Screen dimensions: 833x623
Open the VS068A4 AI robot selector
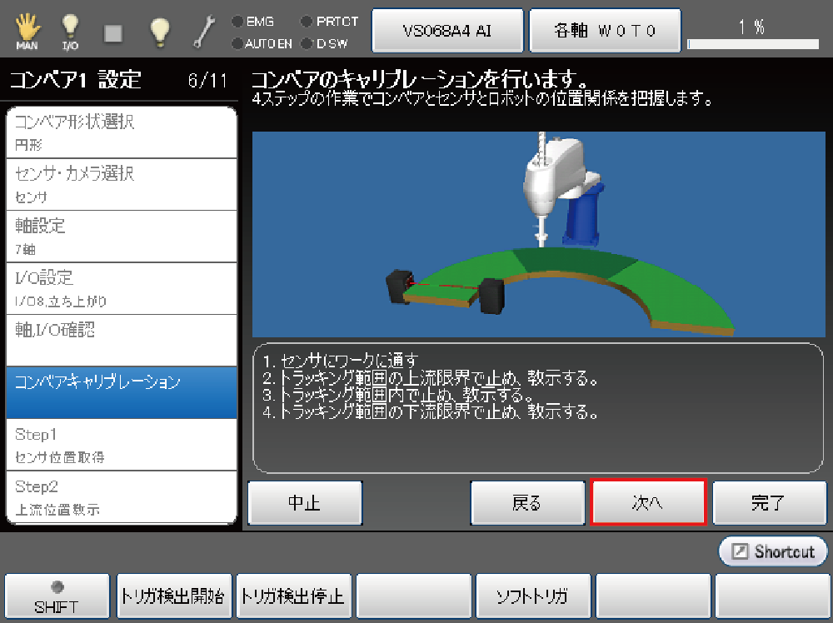(446, 31)
